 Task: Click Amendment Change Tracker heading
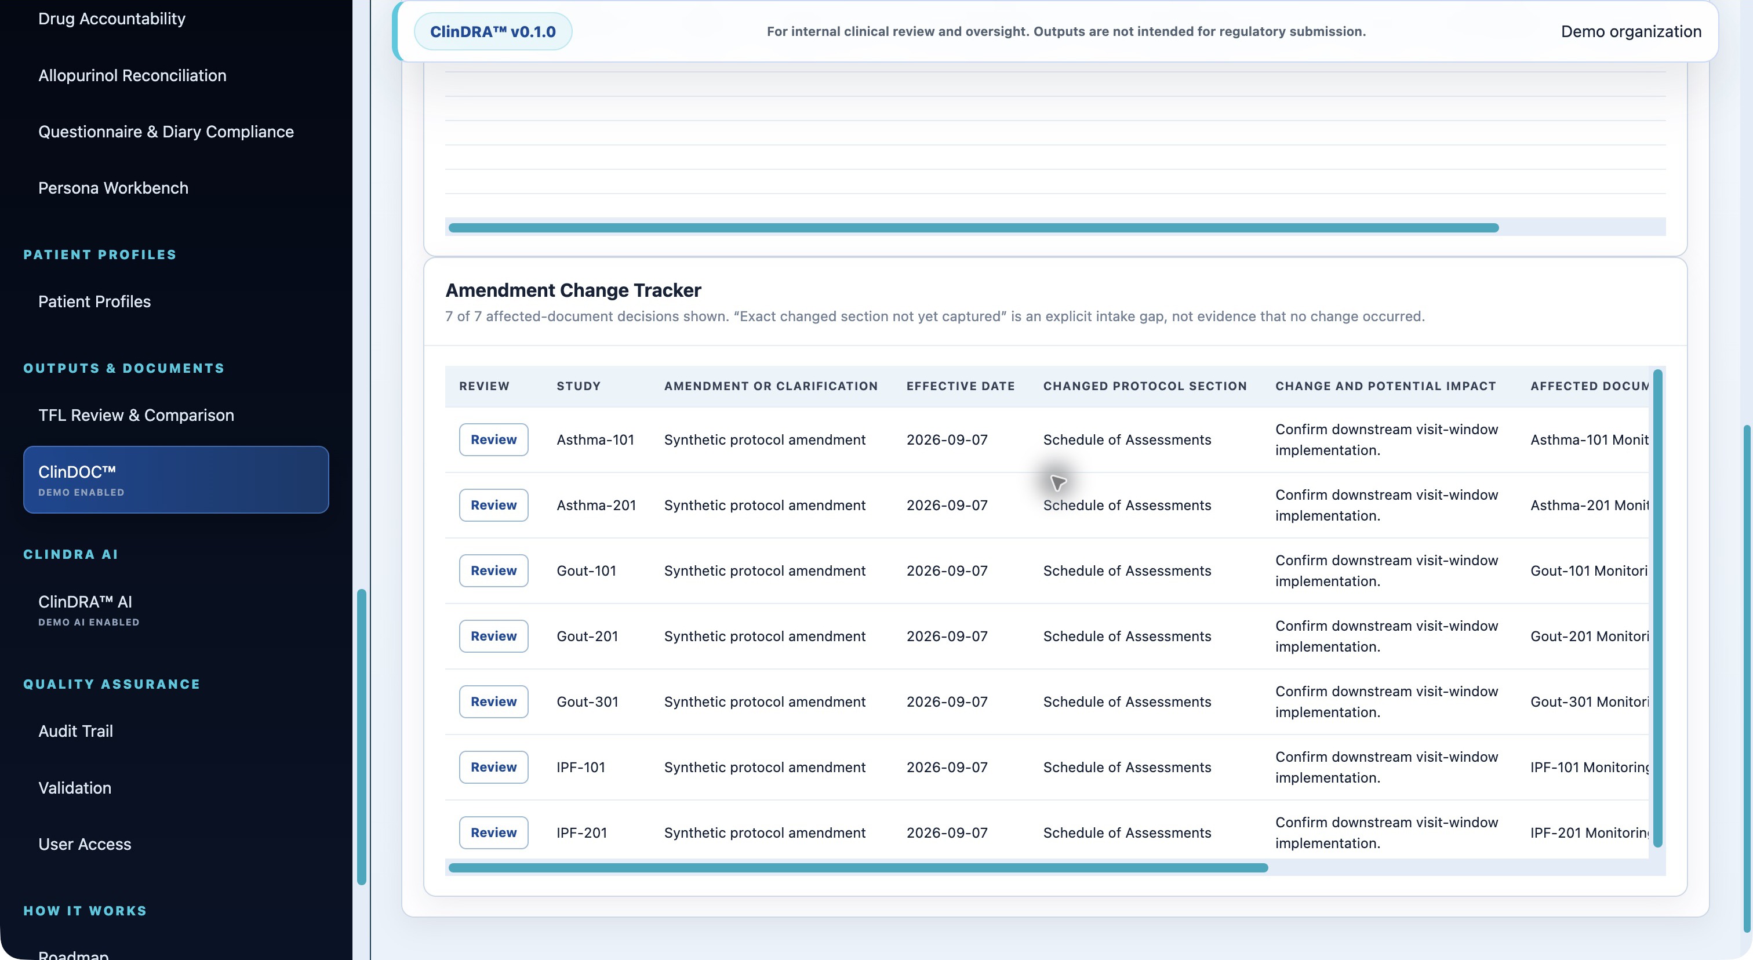573,290
